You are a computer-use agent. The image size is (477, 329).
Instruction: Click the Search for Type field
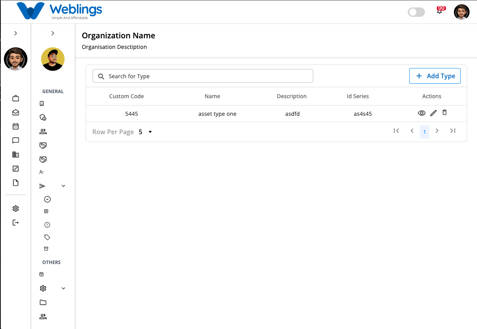[203, 76]
